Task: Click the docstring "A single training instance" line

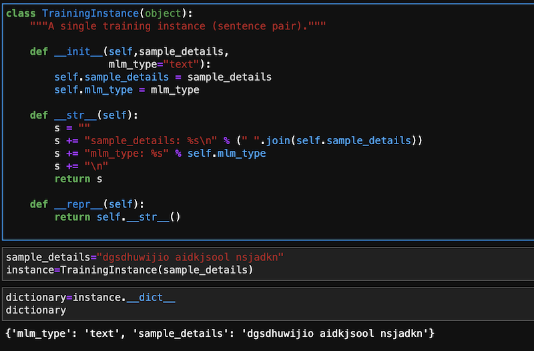Action: (178, 26)
